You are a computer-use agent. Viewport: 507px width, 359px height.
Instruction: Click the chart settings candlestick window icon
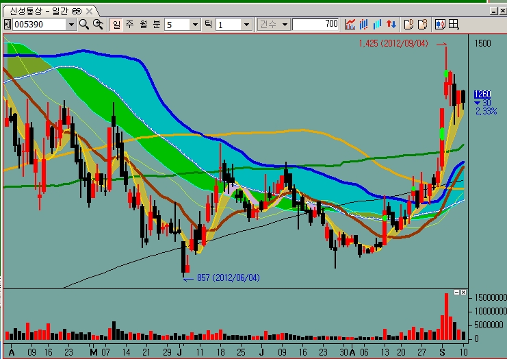point(440,24)
